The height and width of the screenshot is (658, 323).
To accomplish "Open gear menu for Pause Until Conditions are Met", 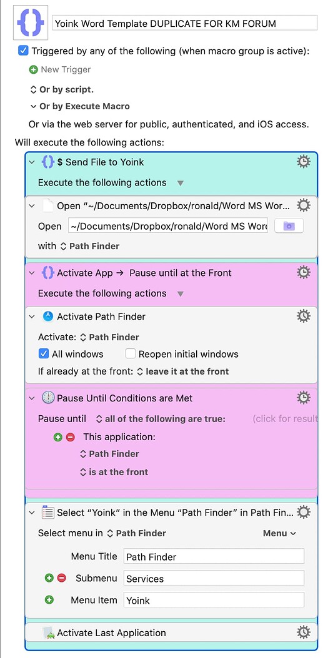I will (x=303, y=398).
